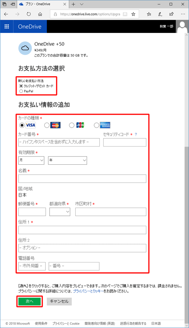Close the OneDrive plan tab
Viewport: 189px width, 328px height.
point(65,4)
